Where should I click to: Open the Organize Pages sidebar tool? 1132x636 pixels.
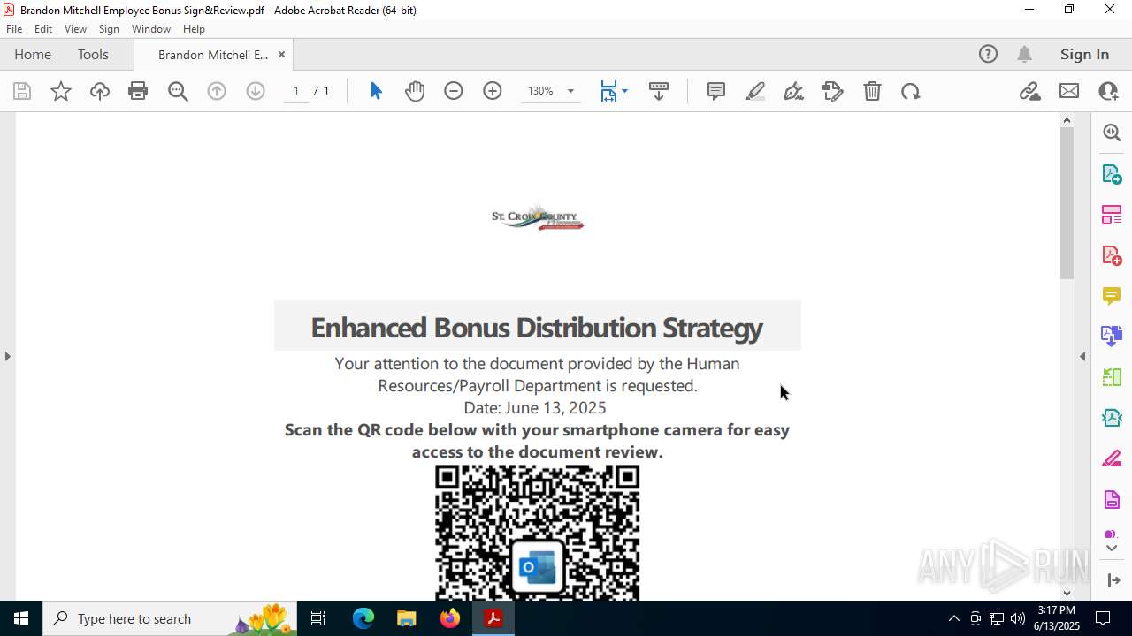[x=1112, y=214]
